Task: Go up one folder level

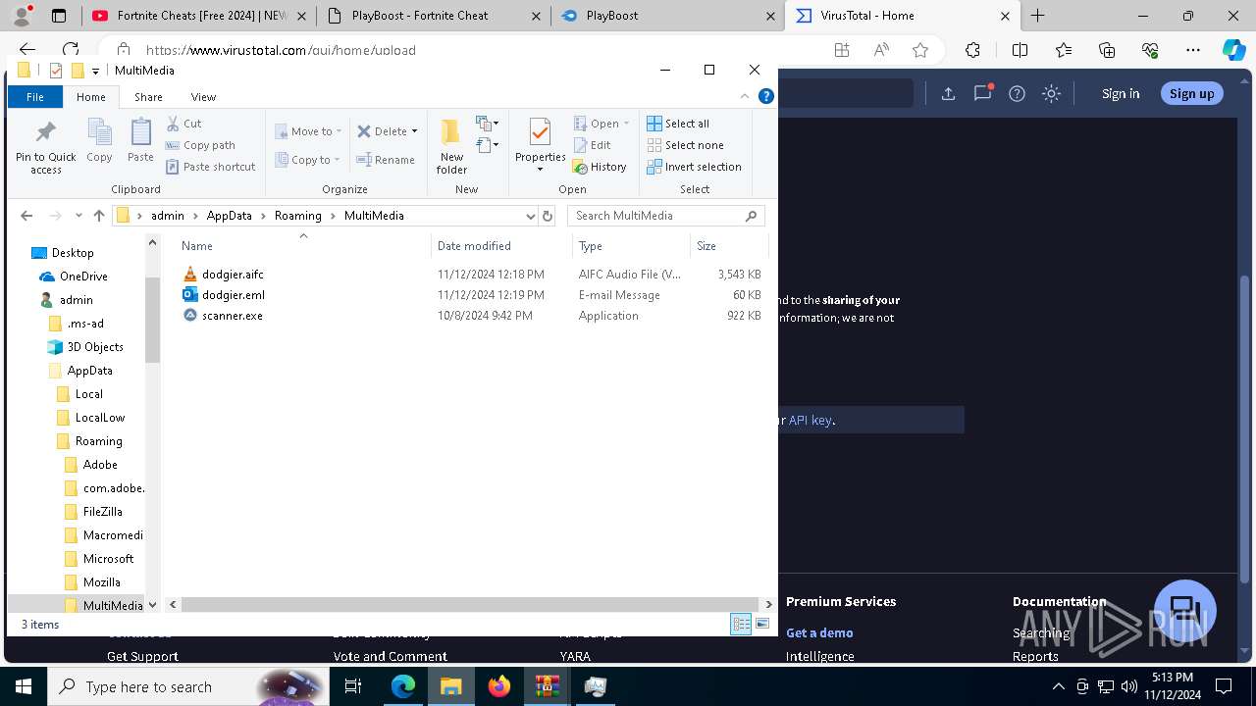Action: pos(99,216)
